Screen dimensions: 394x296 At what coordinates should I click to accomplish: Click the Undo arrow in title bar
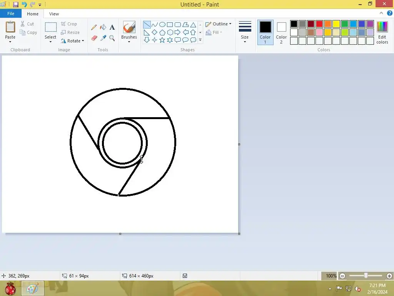[x=24, y=5]
